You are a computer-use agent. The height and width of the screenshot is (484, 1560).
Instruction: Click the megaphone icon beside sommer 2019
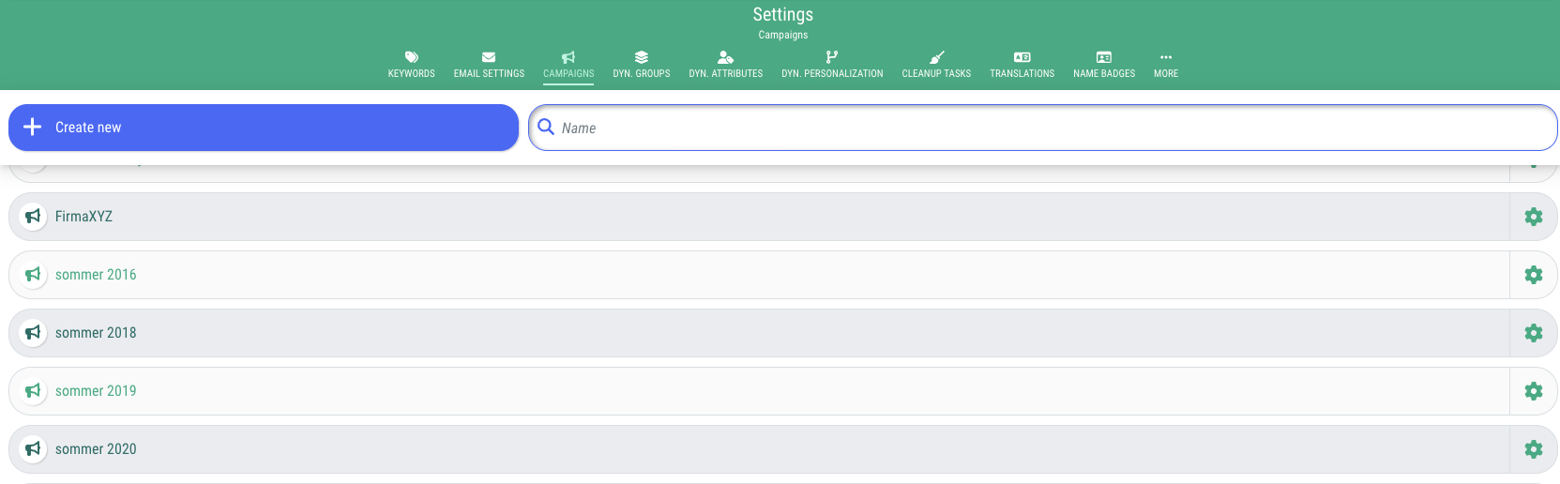33,391
